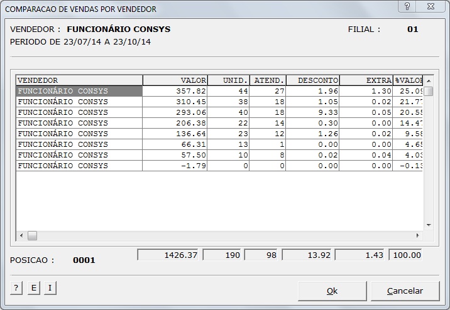Screen dimensions: 450x310
Task: Click total percent field 100.00
Action: pyautogui.click(x=405, y=255)
